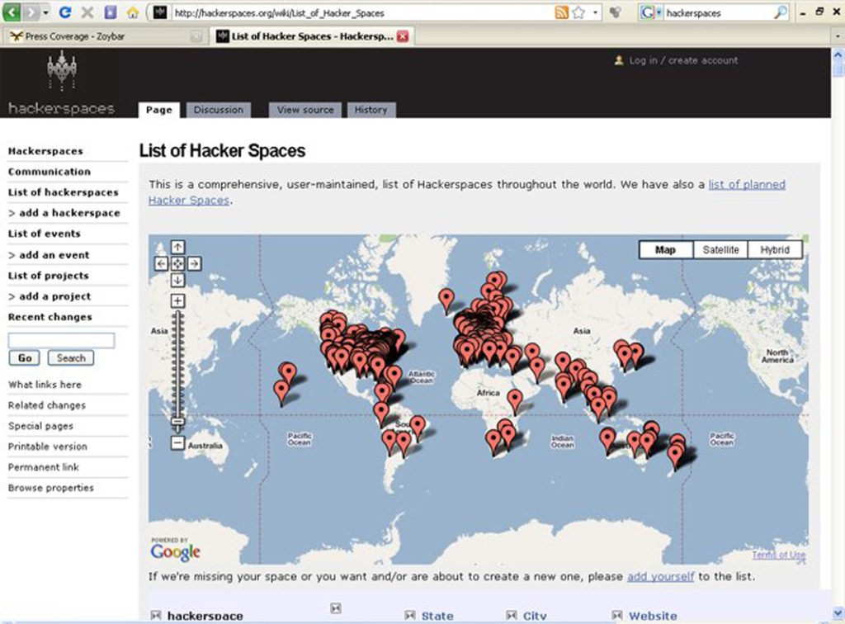Pan the map left with arrow
This screenshot has height=624, width=845.
coord(162,264)
